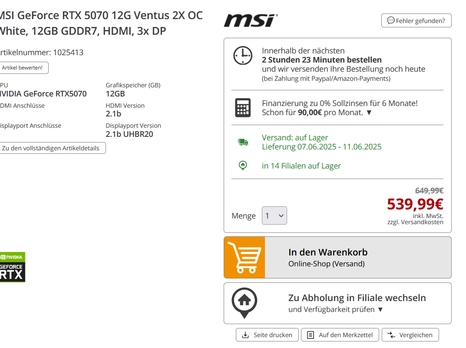The height and width of the screenshot is (348, 466).
Task: Click 'zzgl. Versandkosten' text
Action: pyautogui.click(x=415, y=222)
